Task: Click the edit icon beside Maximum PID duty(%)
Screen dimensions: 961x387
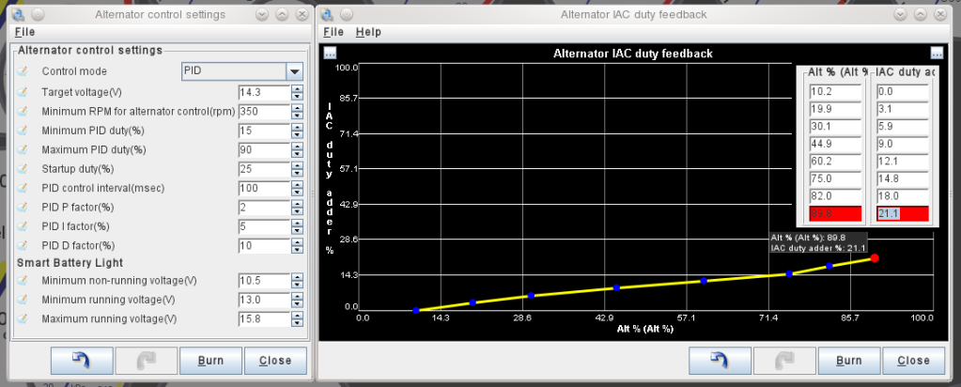Action: [22, 149]
